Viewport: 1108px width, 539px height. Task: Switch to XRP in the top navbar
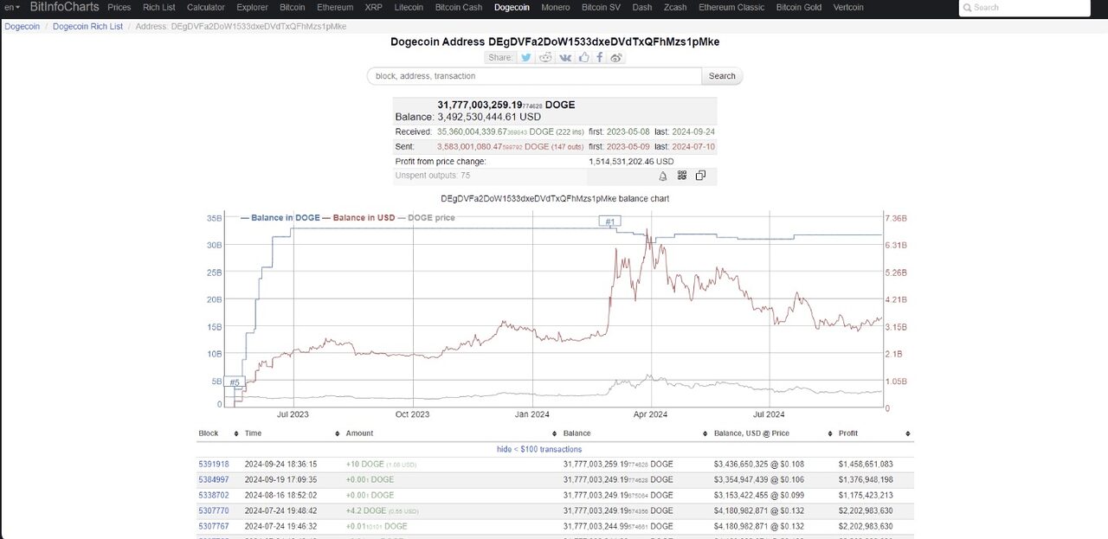click(374, 8)
